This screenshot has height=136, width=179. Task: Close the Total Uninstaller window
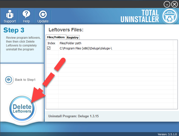pyautogui.click(x=174, y=4)
